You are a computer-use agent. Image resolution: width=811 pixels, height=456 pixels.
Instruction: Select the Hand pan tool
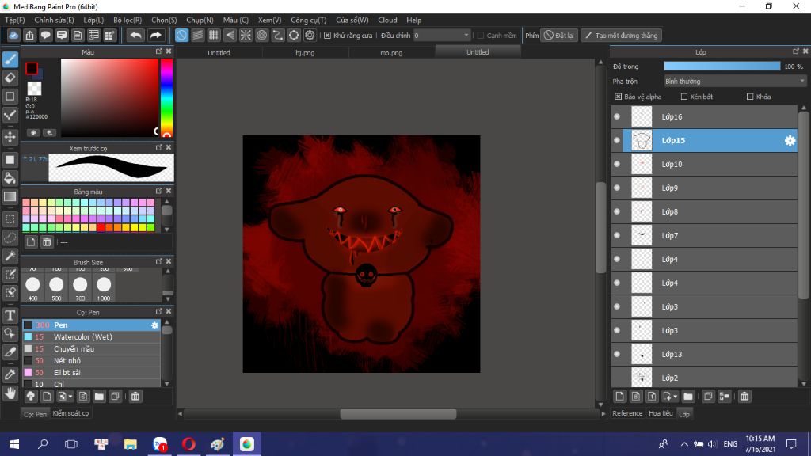(x=10, y=393)
